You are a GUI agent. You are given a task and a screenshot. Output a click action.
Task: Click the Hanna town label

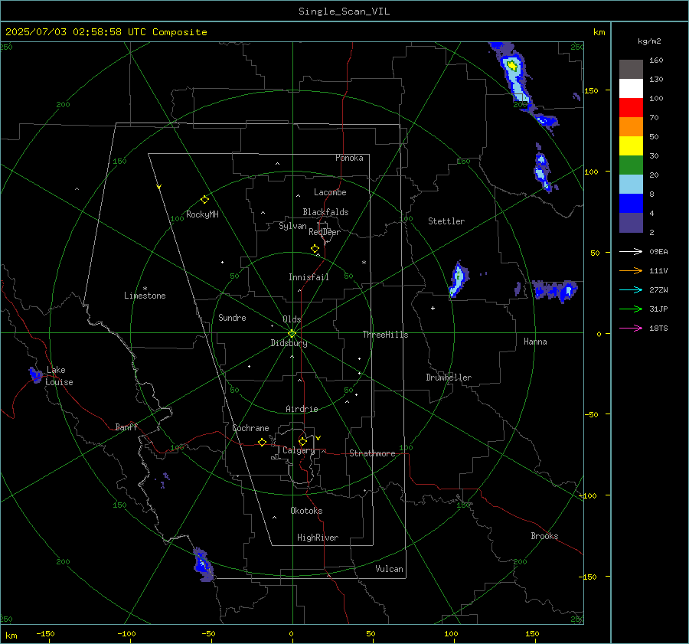pos(535,342)
